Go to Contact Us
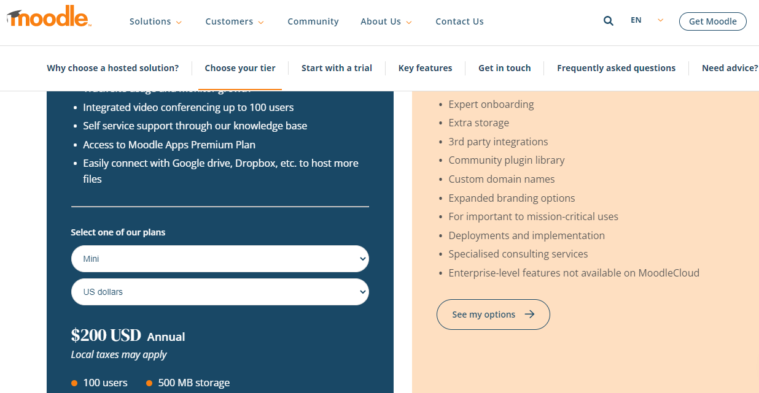 click(459, 21)
